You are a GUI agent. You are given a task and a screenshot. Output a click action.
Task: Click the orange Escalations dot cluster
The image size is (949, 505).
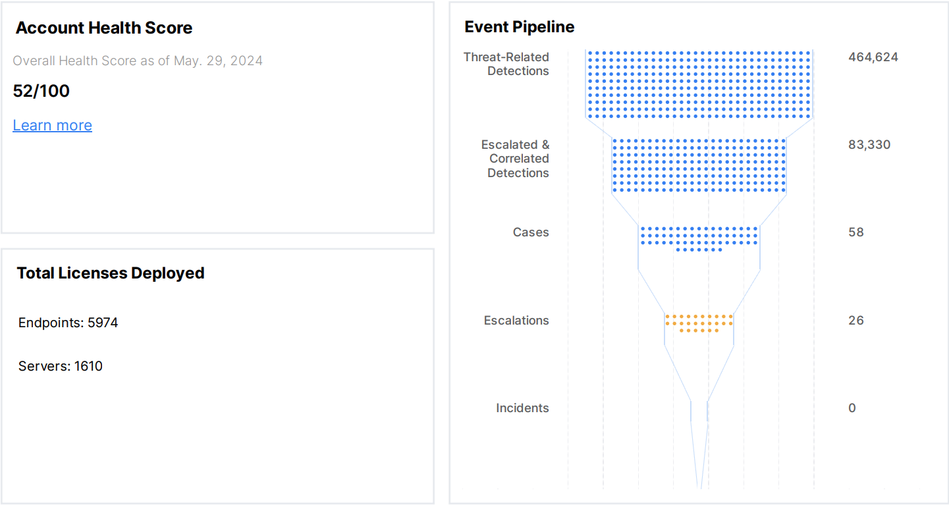pyautogui.click(x=699, y=323)
